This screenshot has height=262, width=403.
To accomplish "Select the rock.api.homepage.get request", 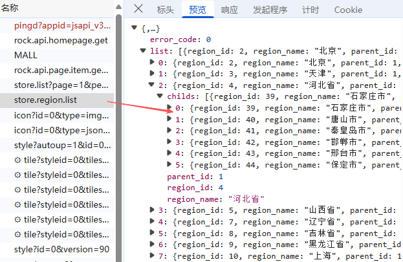I will tap(57, 40).
